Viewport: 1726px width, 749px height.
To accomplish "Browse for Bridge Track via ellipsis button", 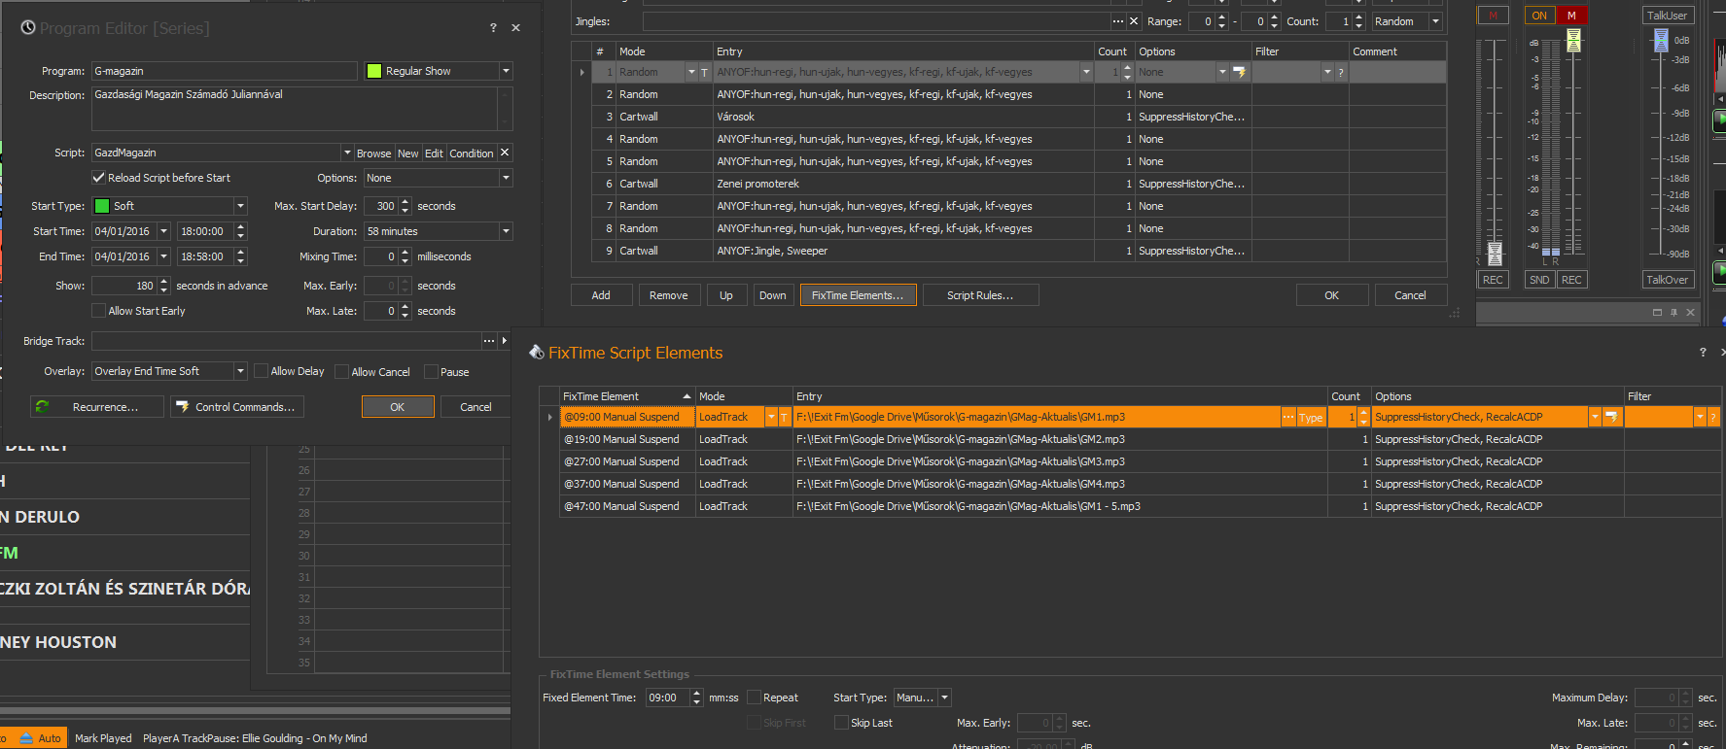I will point(489,341).
